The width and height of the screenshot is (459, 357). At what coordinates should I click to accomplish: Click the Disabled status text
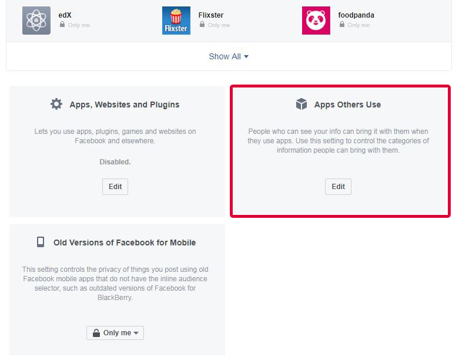click(115, 161)
